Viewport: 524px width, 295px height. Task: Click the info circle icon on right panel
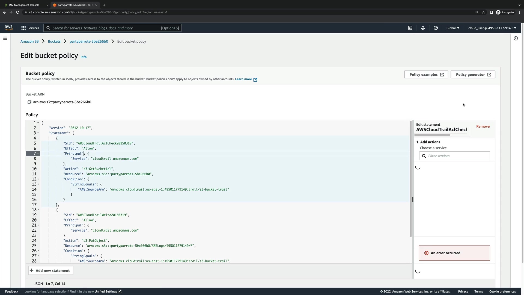516,39
